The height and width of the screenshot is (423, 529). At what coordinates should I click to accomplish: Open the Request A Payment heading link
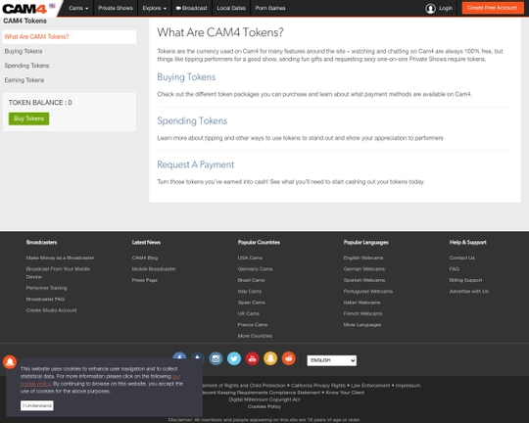click(x=195, y=164)
